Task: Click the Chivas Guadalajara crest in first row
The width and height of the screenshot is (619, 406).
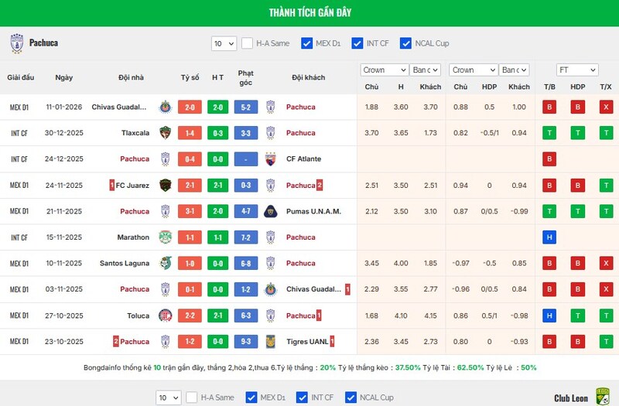Action: pyautogui.click(x=165, y=107)
